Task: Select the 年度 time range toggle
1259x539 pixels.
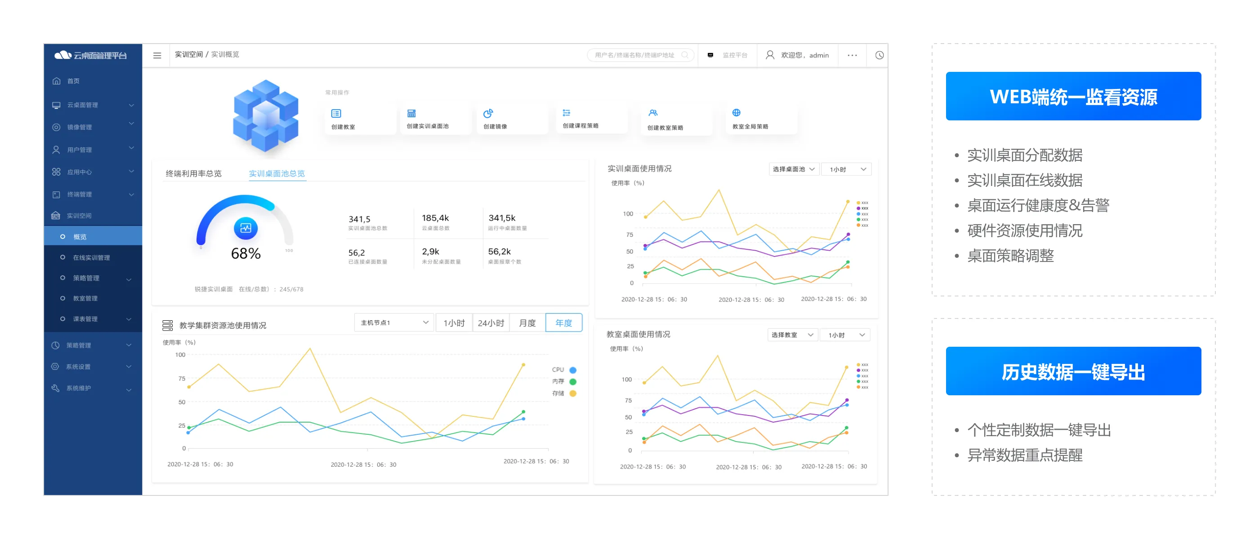Action: [563, 323]
